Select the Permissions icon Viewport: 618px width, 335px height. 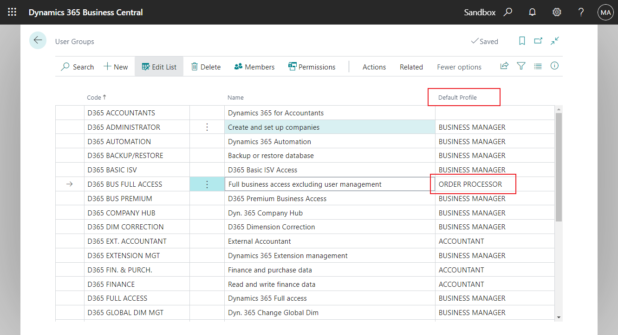[x=292, y=67]
